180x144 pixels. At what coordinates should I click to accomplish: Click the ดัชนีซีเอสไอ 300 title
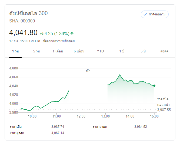point(28,13)
